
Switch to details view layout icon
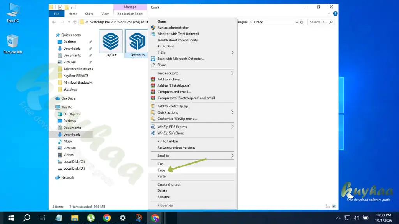[x=328, y=206]
